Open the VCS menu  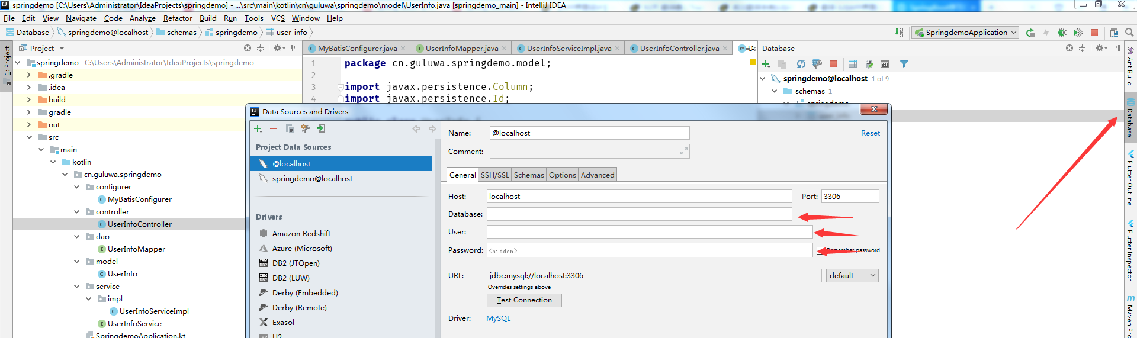(278, 18)
